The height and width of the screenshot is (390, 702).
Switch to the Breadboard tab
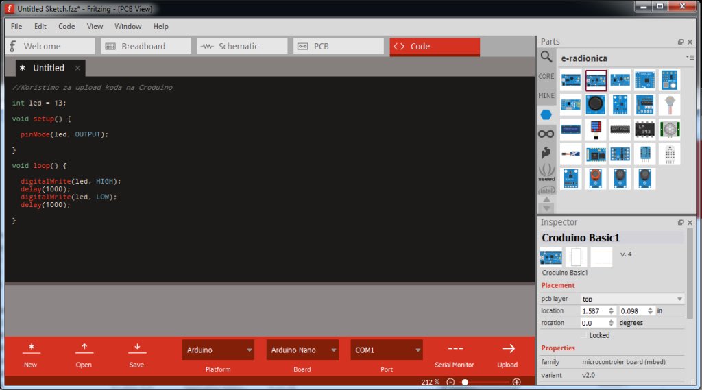coord(146,46)
